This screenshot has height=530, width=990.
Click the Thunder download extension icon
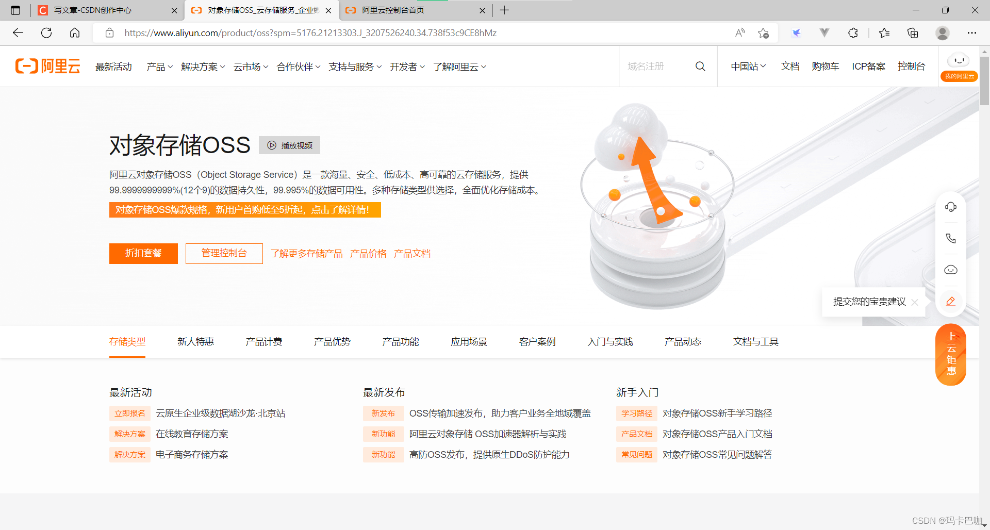[797, 32]
